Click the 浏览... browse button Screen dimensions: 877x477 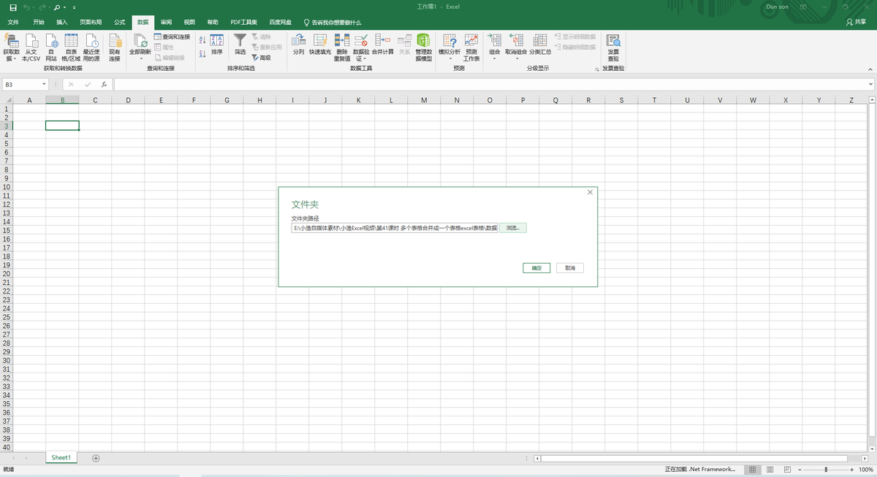click(x=513, y=228)
